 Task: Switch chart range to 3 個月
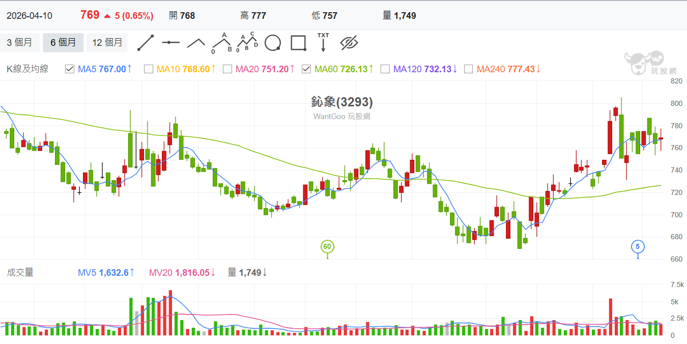(19, 43)
